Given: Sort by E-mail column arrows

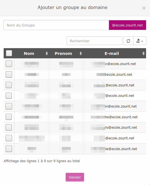Looking at the screenshot, I should [144, 54].
